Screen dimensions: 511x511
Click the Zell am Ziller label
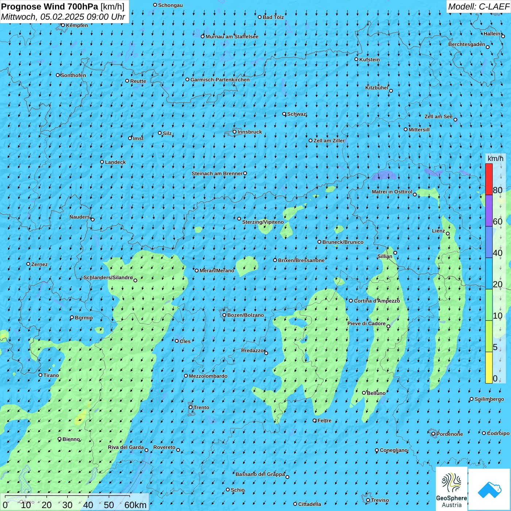329,141
